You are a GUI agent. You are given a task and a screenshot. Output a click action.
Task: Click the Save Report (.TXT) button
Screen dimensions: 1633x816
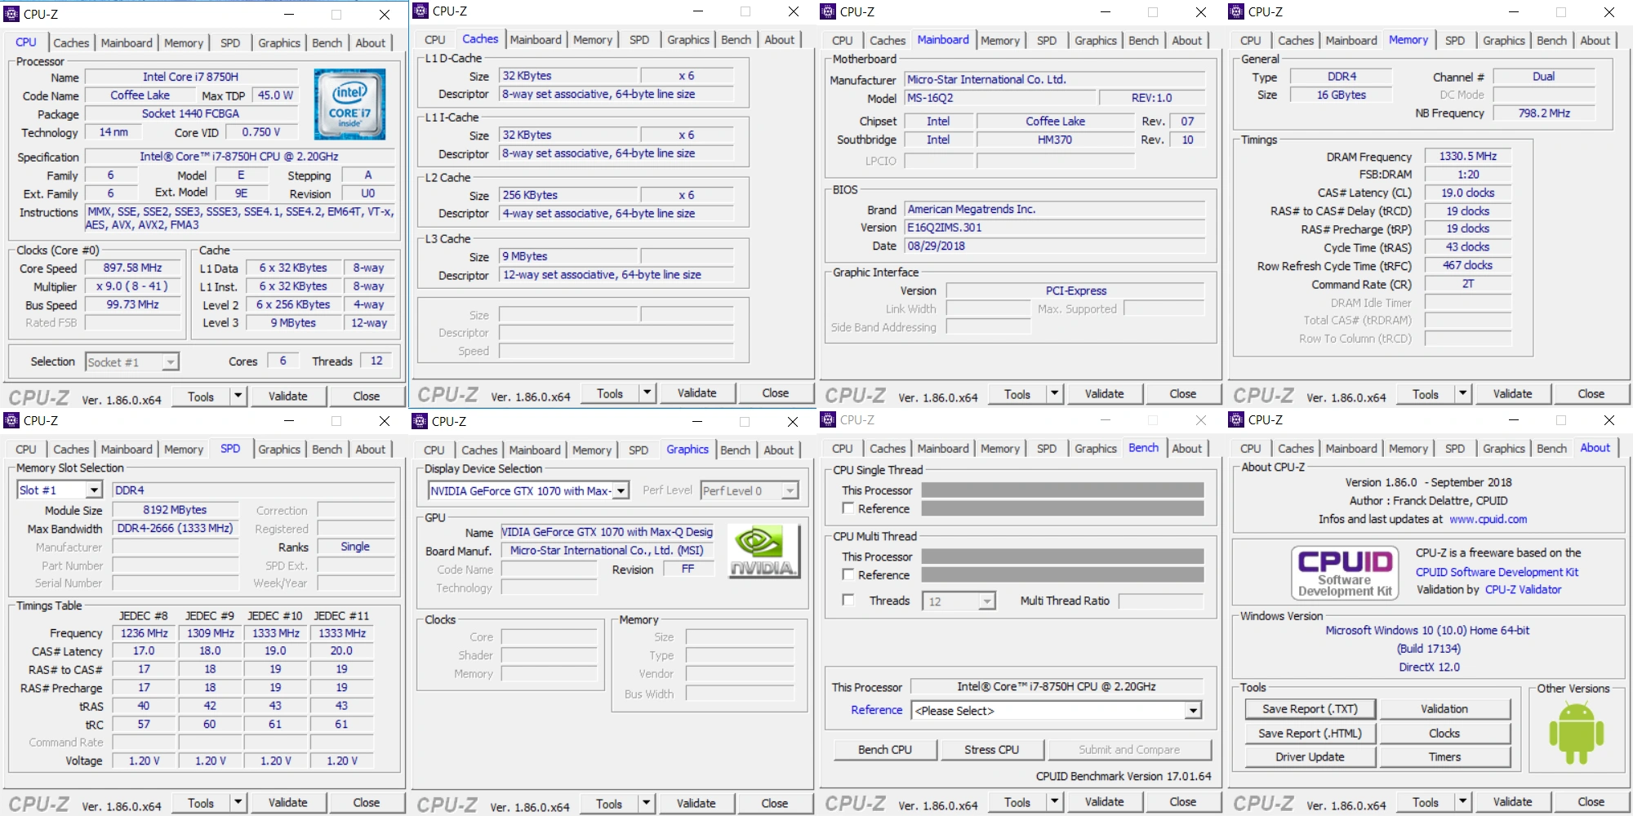(x=1310, y=709)
